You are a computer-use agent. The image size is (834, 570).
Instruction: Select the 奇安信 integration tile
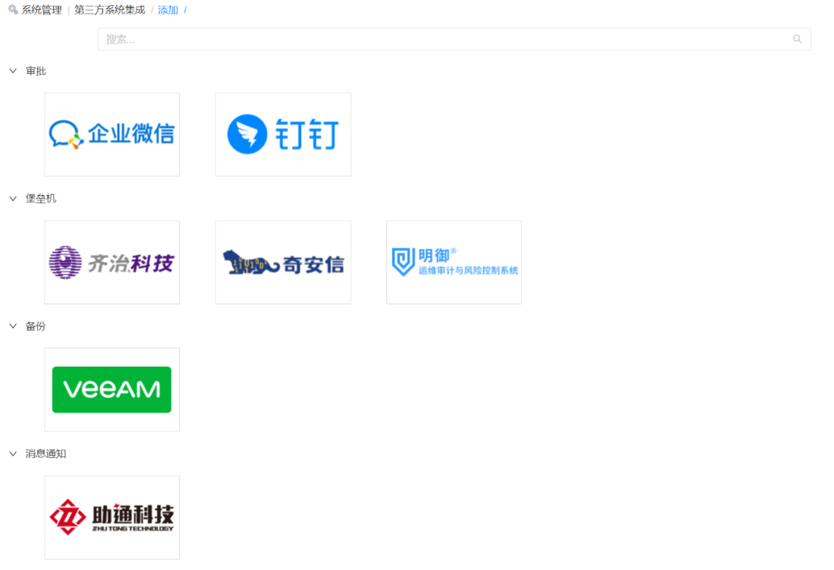pyautogui.click(x=283, y=262)
